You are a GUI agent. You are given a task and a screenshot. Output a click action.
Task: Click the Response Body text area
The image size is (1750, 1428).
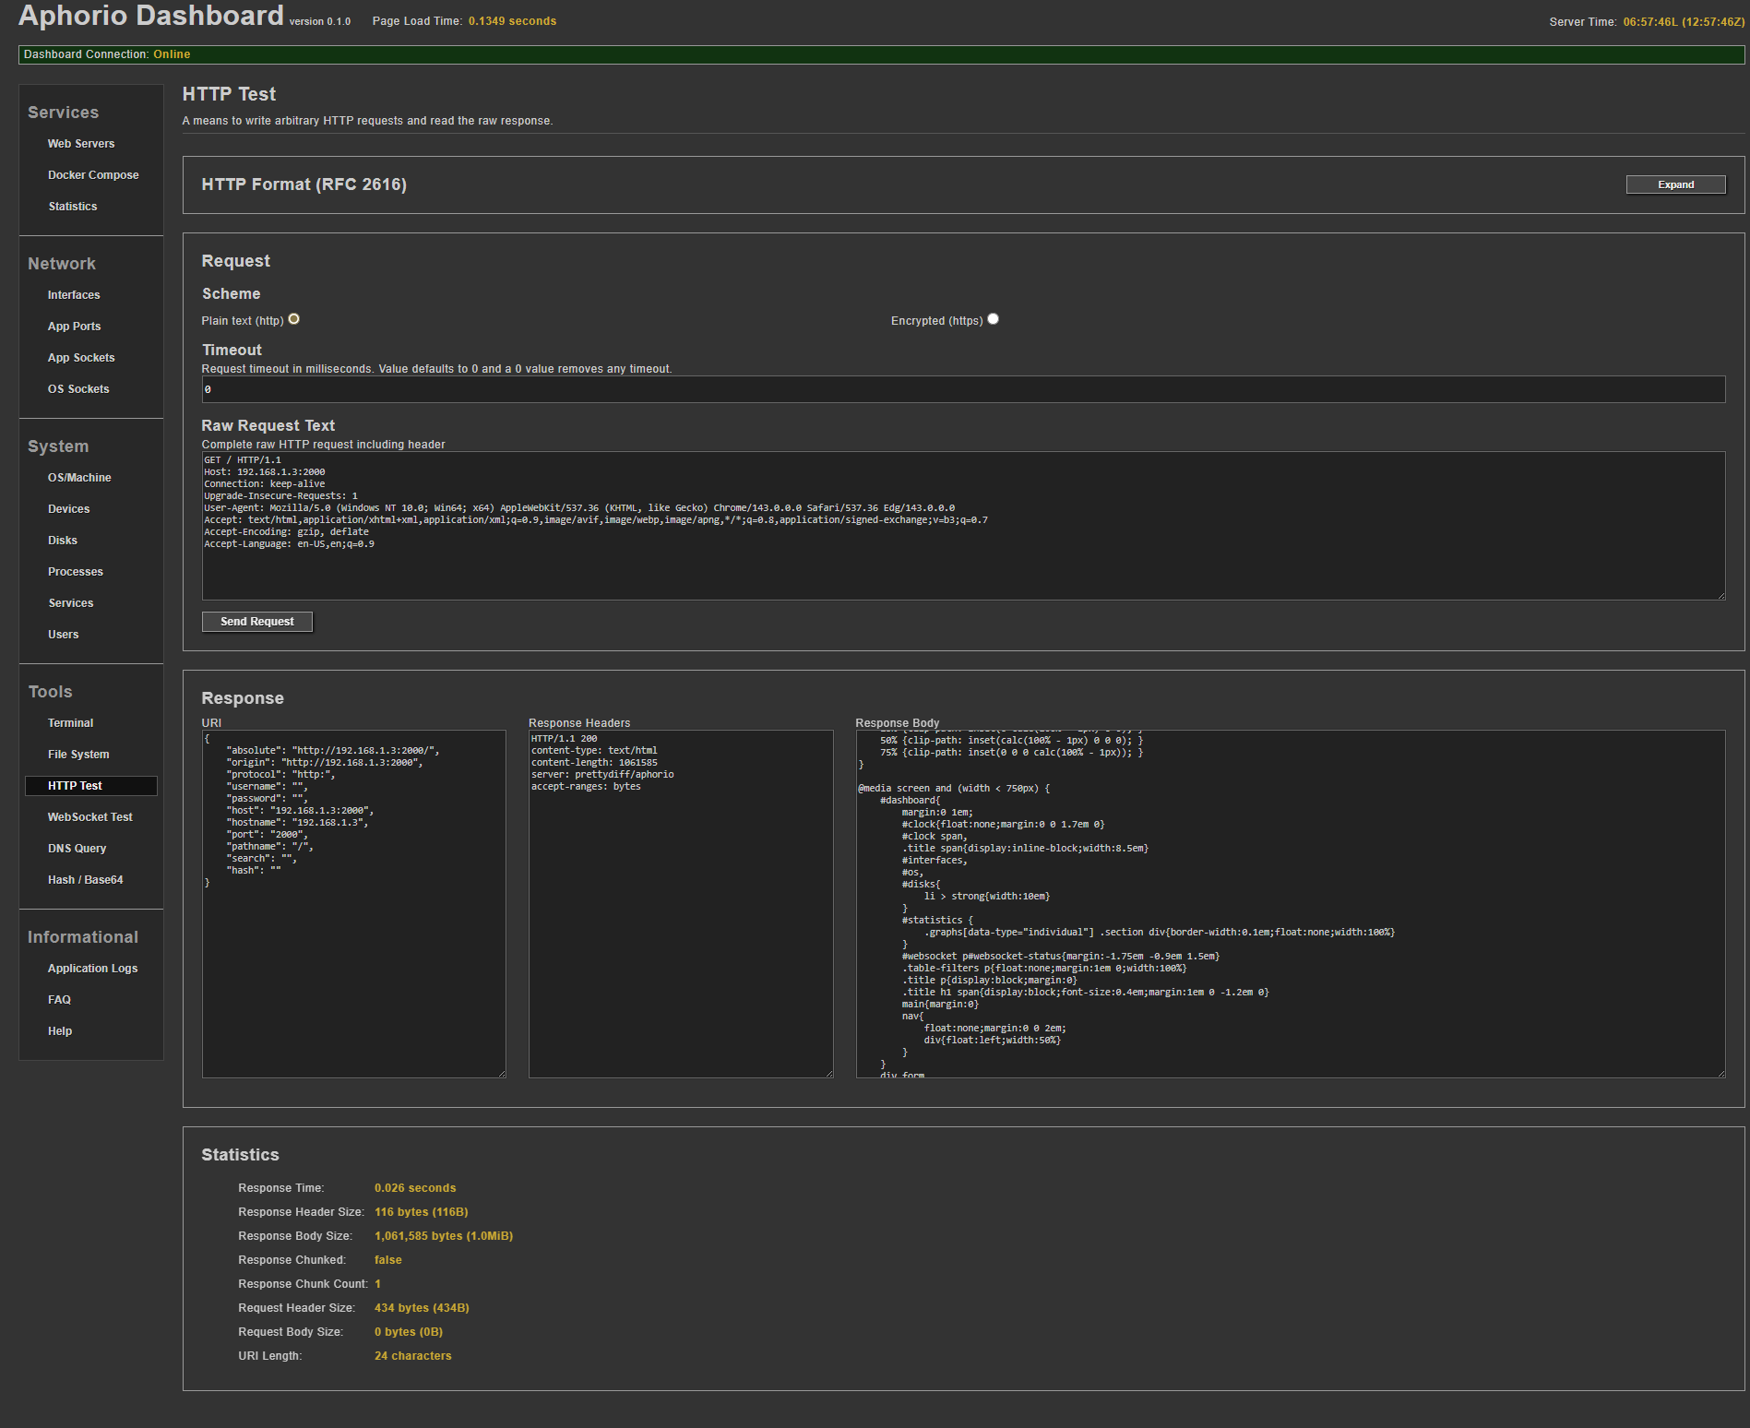click(1289, 904)
